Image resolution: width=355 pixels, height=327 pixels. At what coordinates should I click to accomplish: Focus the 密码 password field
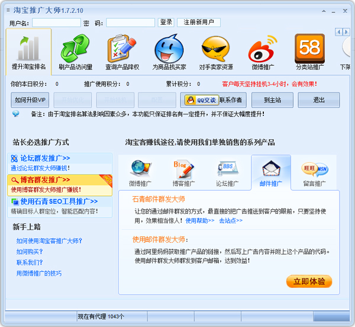pyautogui.click(x=130, y=23)
